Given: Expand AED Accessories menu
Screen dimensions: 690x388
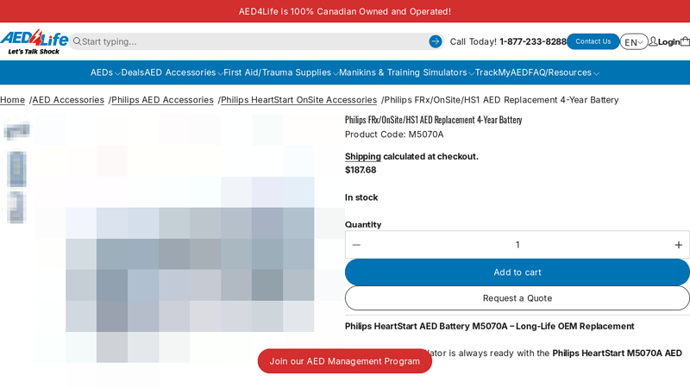Looking at the screenshot, I should point(184,72).
